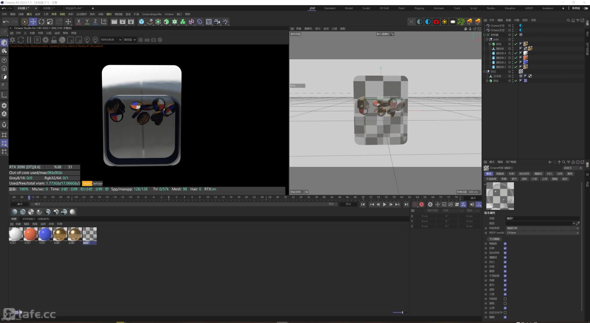Open reflection tab in attribute manager
This screenshot has width=590, height=323.
point(512,174)
